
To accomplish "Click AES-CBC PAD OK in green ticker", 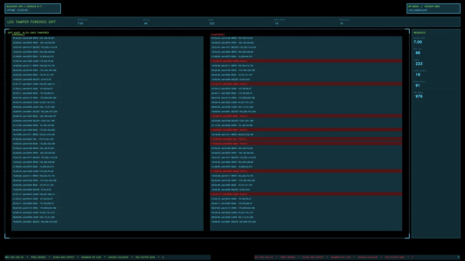I will [15, 257].
